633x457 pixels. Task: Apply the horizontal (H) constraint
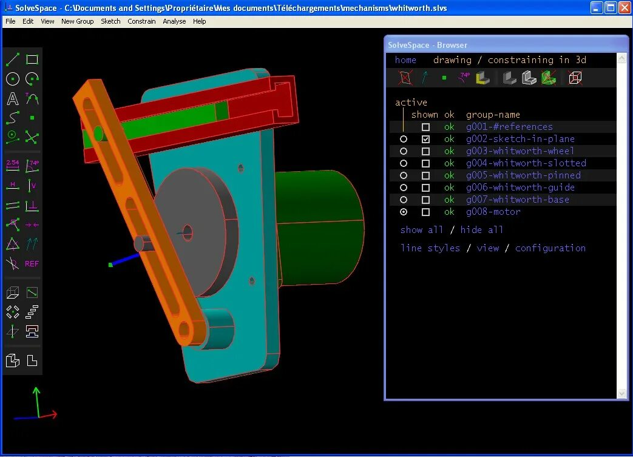pos(13,185)
